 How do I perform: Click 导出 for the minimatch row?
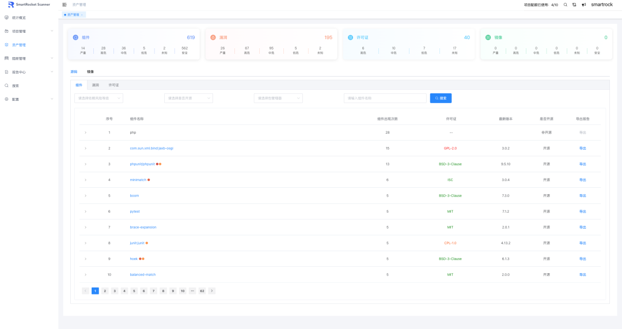(x=582, y=180)
